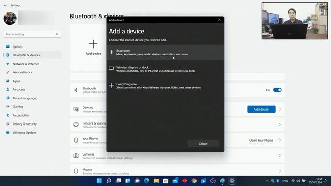Image resolution: width=331 pixels, height=186 pixels.
Task: Open Windows Update in sidebar
Action: coord(32,133)
